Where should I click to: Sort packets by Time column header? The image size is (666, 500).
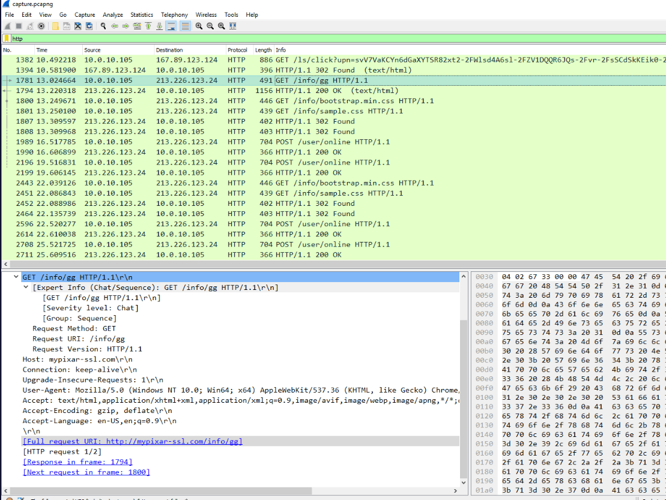pos(58,50)
